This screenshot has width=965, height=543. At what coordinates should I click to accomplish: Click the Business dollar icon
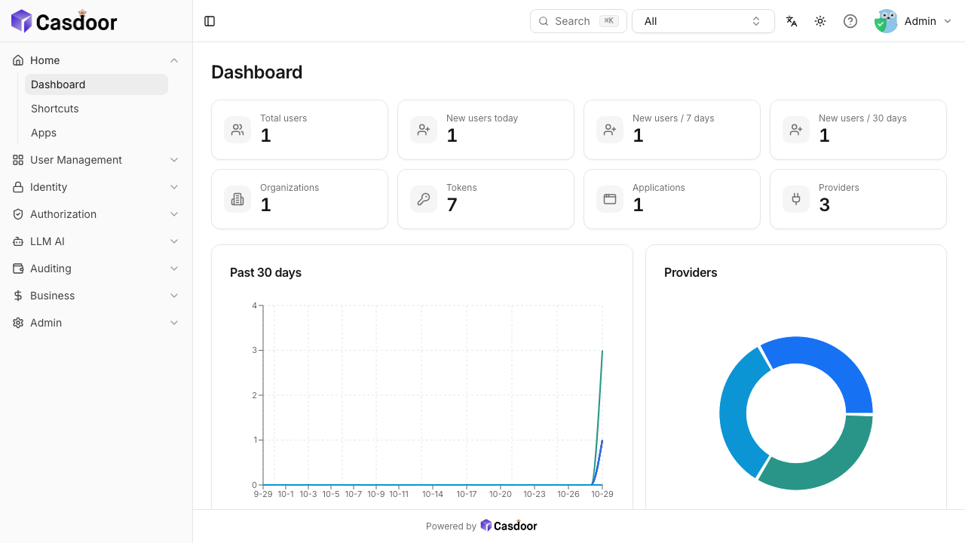tap(18, 296)
